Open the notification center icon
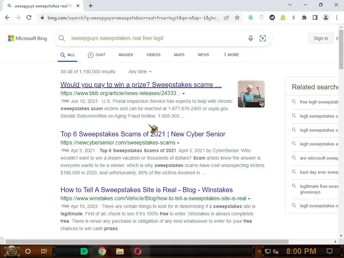This screenshot has height=258, width=344. pos(330,251)
